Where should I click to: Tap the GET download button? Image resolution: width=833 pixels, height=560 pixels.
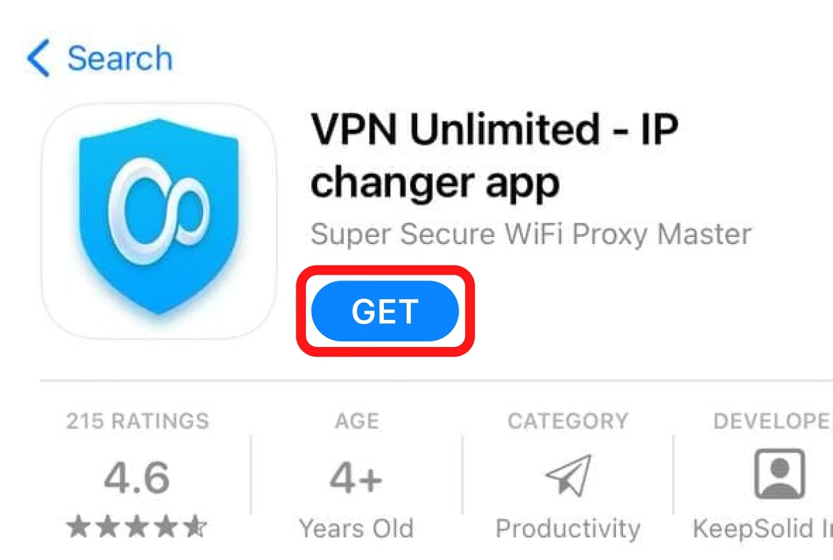[385, 311]
